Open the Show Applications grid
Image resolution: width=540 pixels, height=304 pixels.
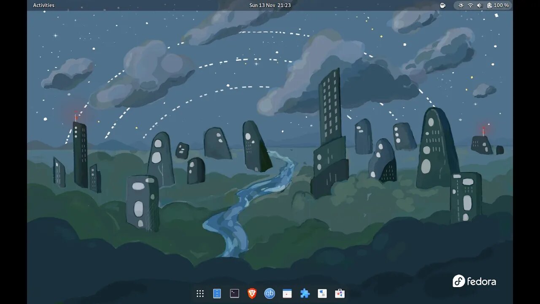click(200, 293)
